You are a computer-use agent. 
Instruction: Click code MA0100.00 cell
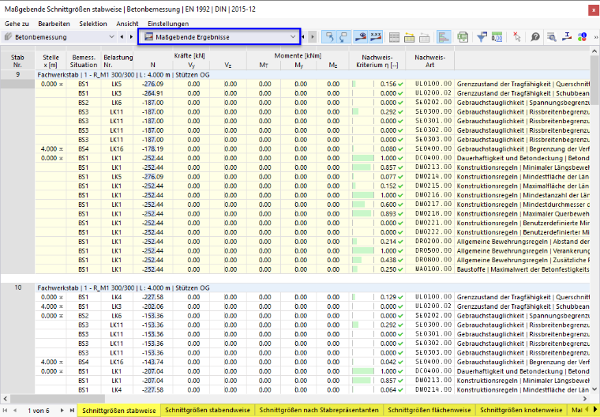click(433, 269)
